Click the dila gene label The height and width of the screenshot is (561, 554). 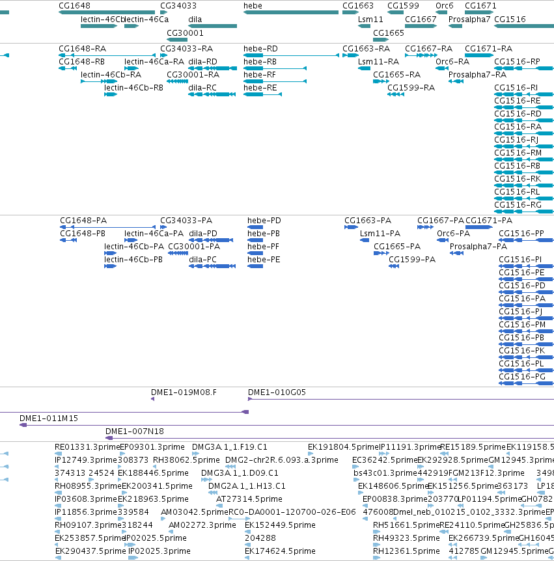tap(195, 20)
